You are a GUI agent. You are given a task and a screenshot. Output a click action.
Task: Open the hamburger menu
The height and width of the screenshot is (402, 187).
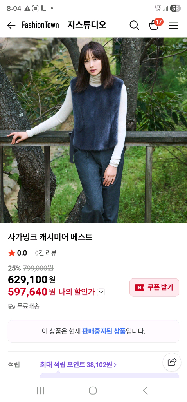(173, 25)
